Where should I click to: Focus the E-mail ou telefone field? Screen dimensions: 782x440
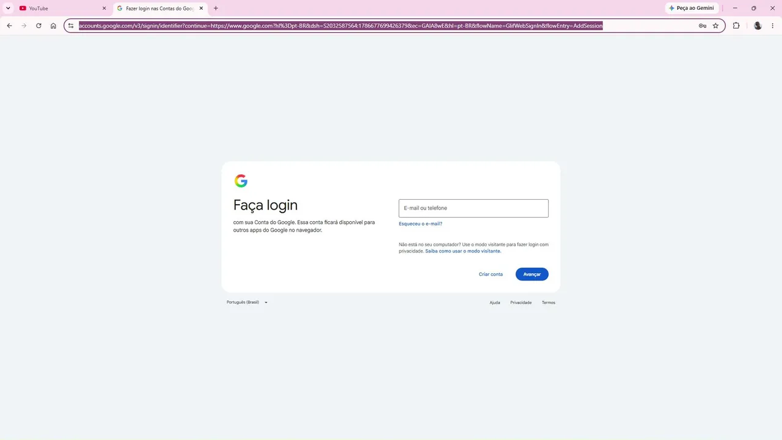click(473, 208)
